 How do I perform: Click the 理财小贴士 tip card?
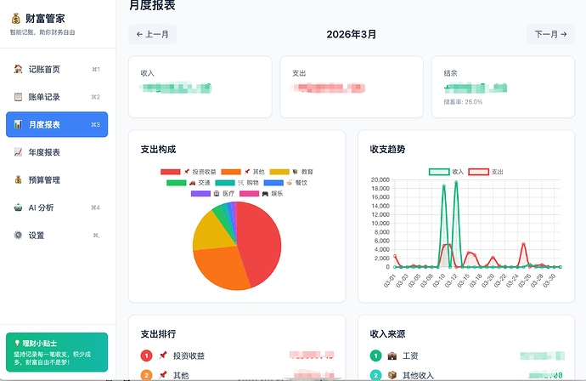coord(57,352)
